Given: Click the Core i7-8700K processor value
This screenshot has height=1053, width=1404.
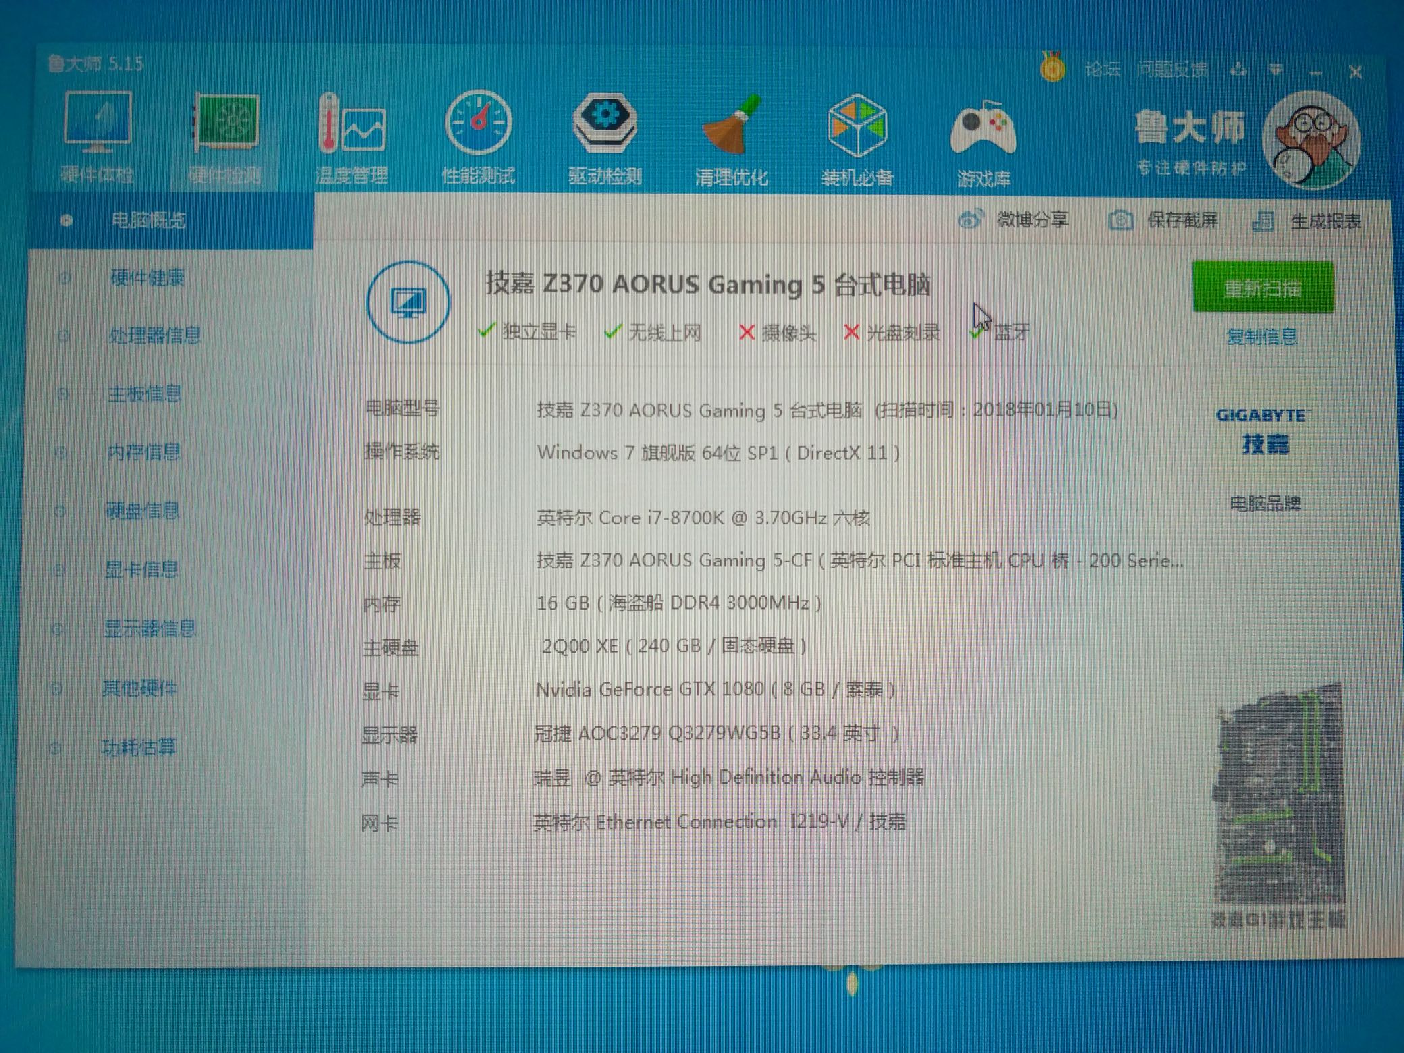Looking at the screenshot, I should point(703,518).
